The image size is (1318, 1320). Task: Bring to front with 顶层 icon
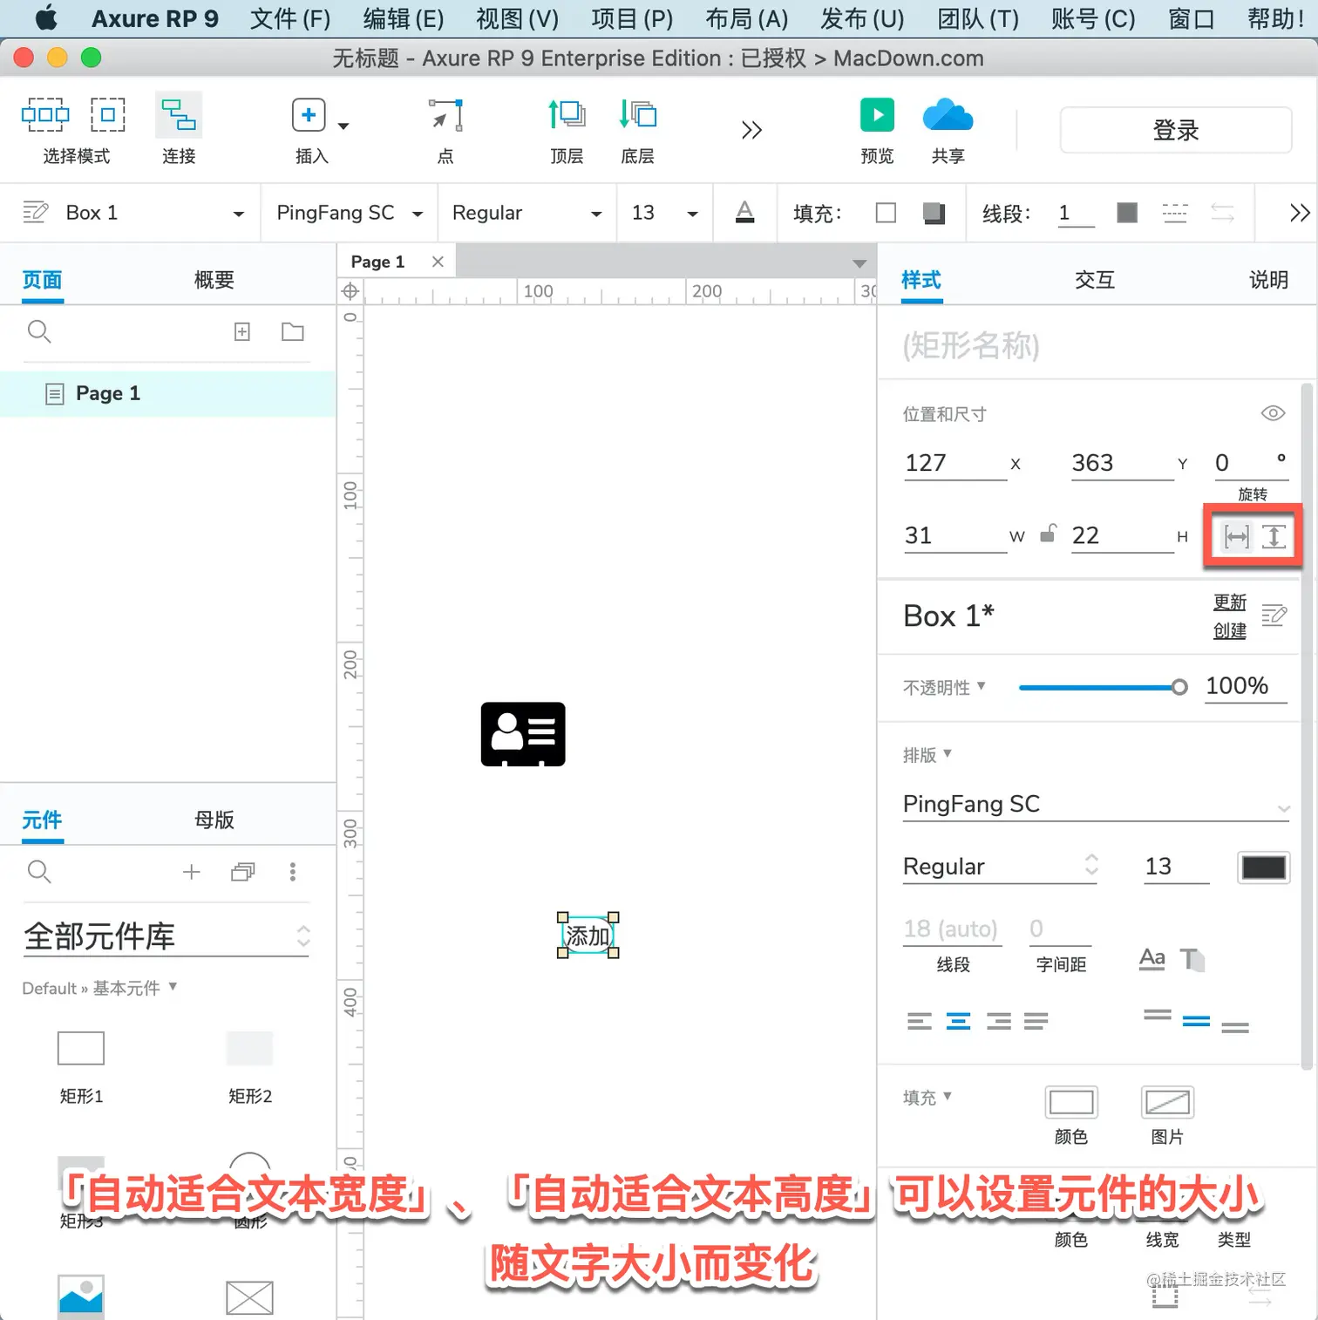click(x=567, y=114)
